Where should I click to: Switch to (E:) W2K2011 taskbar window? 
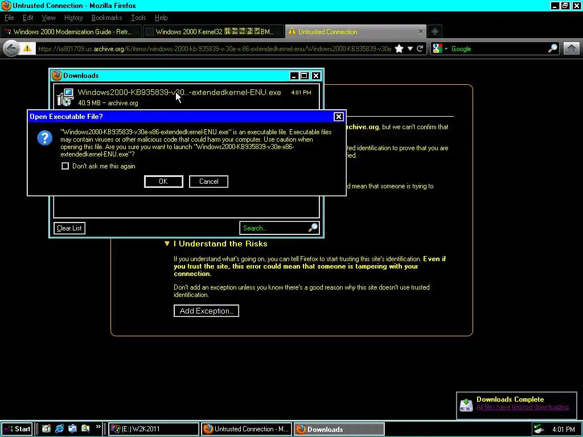(154, 429)
